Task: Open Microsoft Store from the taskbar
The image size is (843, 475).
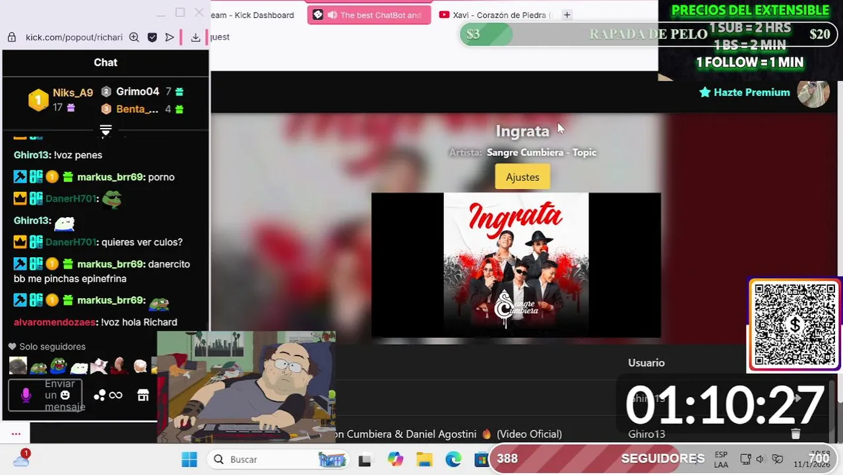Action: pyautogui.click(x=481, y=459)
